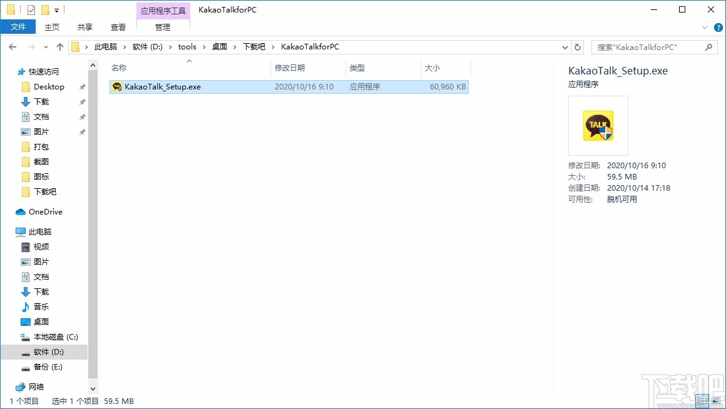Click the 音乐 music note icon

26,306
